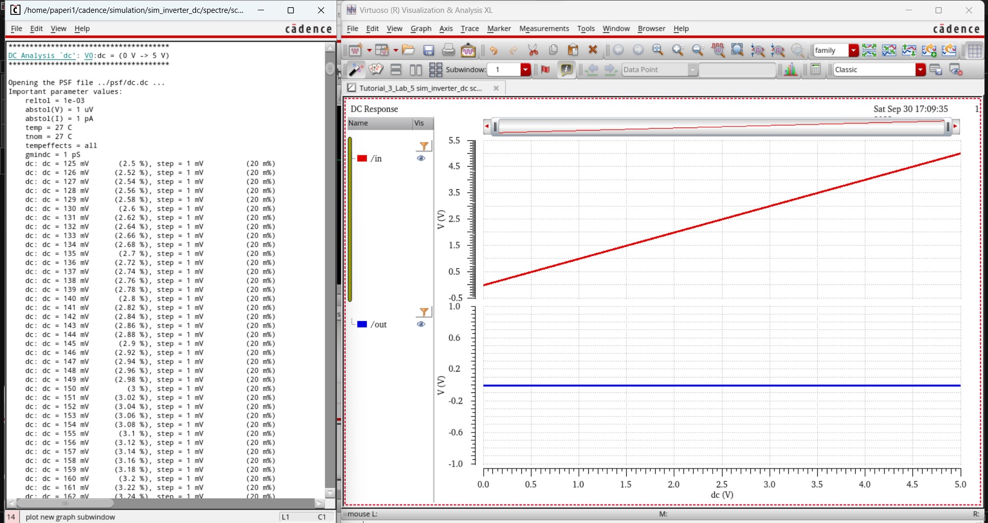Open the Marker menu
The image size is (988, 523).
(x=499, y=29)
